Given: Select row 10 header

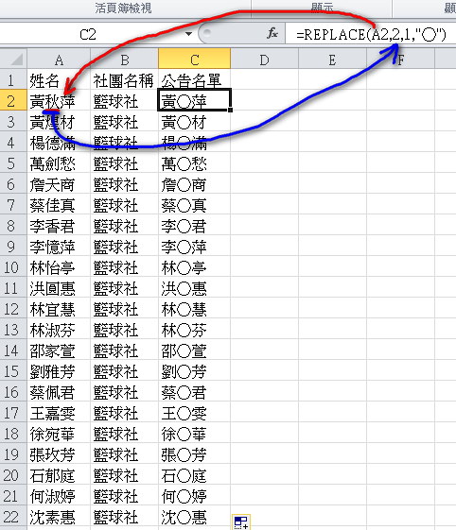Looking at the screenshot, I should click(x=13, y=266).
